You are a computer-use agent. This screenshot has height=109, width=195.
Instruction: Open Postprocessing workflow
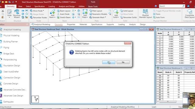[x=10, y=60]
